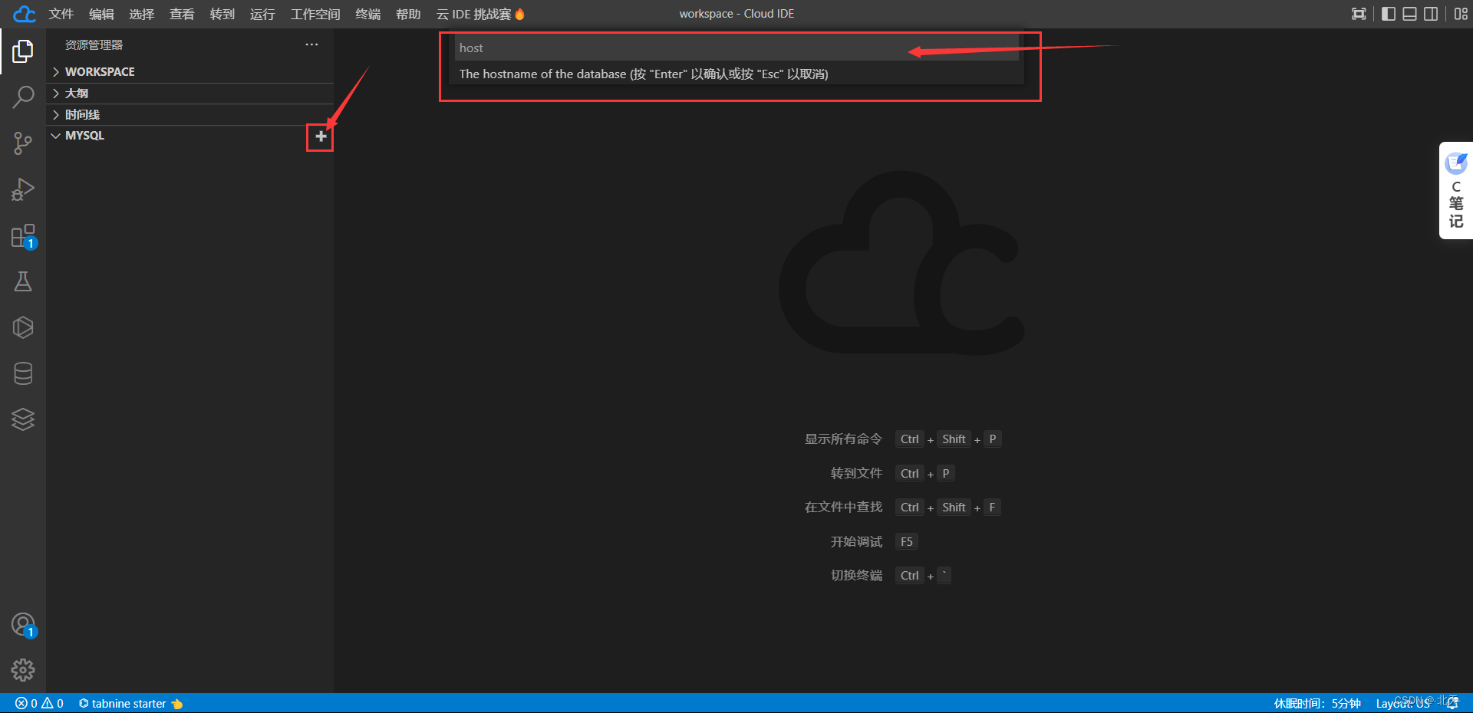Open Run and Debug view icon

[x=23, y=189]
